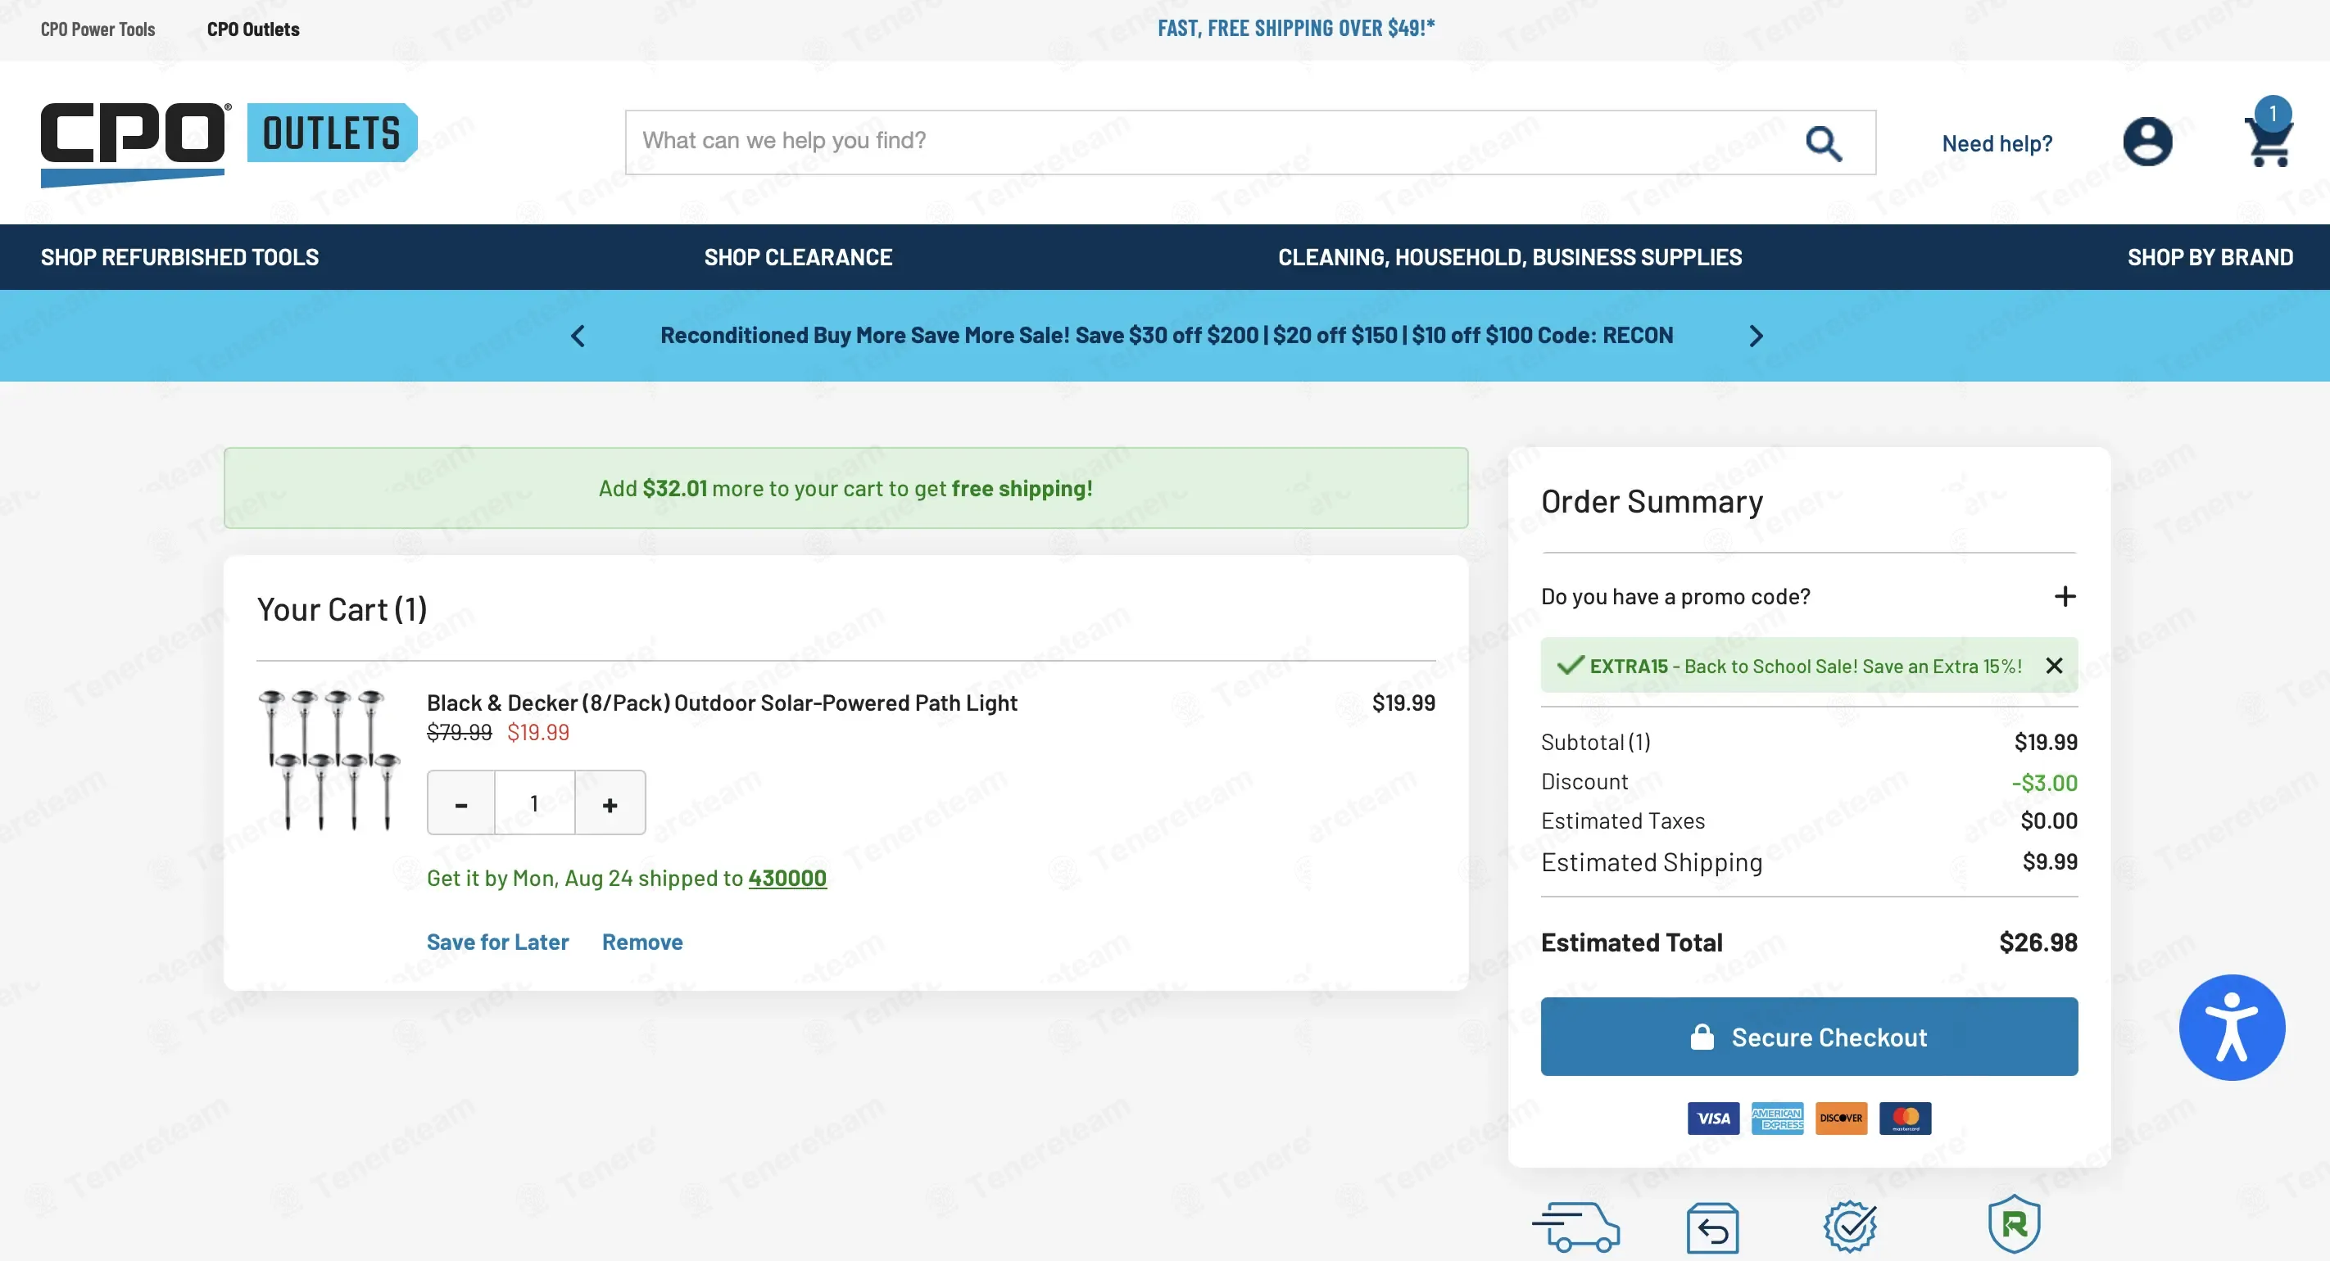The width and height of the screenshot is (2330, 1261).
Task: Expand the promo code entry section
Action: click(2065, 597)
